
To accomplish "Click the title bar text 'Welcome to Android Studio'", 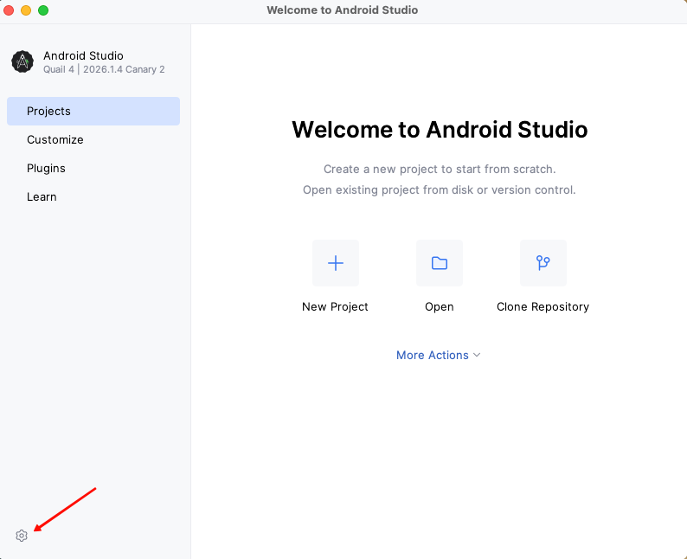I will (x=342, y=10).
